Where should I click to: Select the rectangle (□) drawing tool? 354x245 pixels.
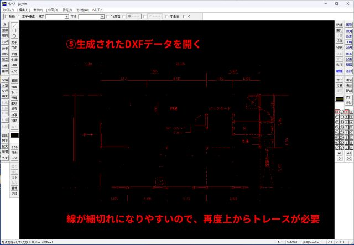click(14, 31)
